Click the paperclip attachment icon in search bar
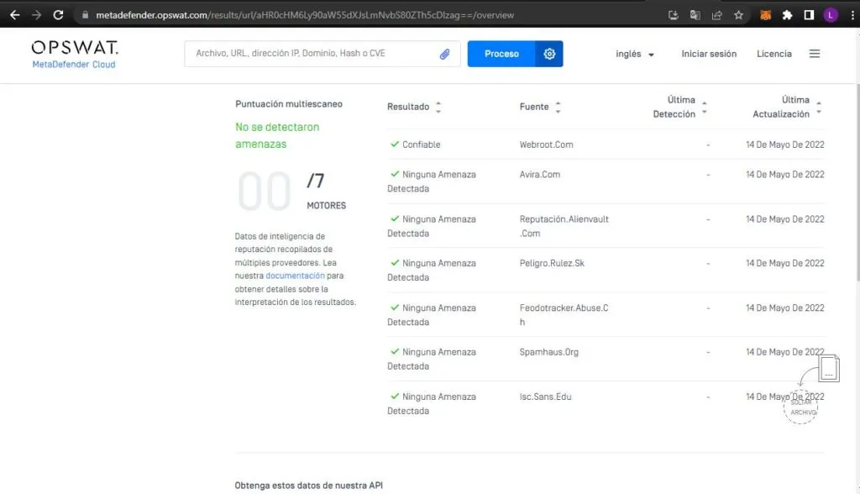The height and width of the screenshot is (494, 860). click(x=445, y=54)
